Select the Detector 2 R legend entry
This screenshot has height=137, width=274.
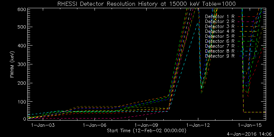[x=220, y=21]
